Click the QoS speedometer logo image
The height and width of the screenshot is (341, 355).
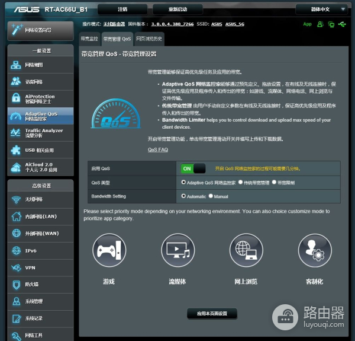pyautogui.click(x=116, y=114)
